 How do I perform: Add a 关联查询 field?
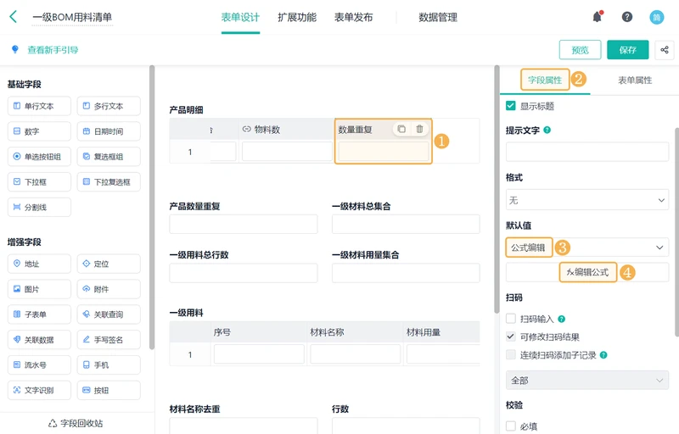(x=109, y=314)
